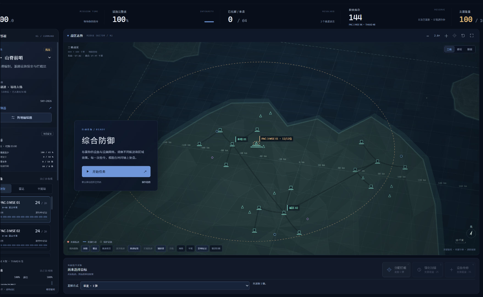The image size is (483, 297).
Task: Click the 开始任务 start mission button
Action: (116, 172)
